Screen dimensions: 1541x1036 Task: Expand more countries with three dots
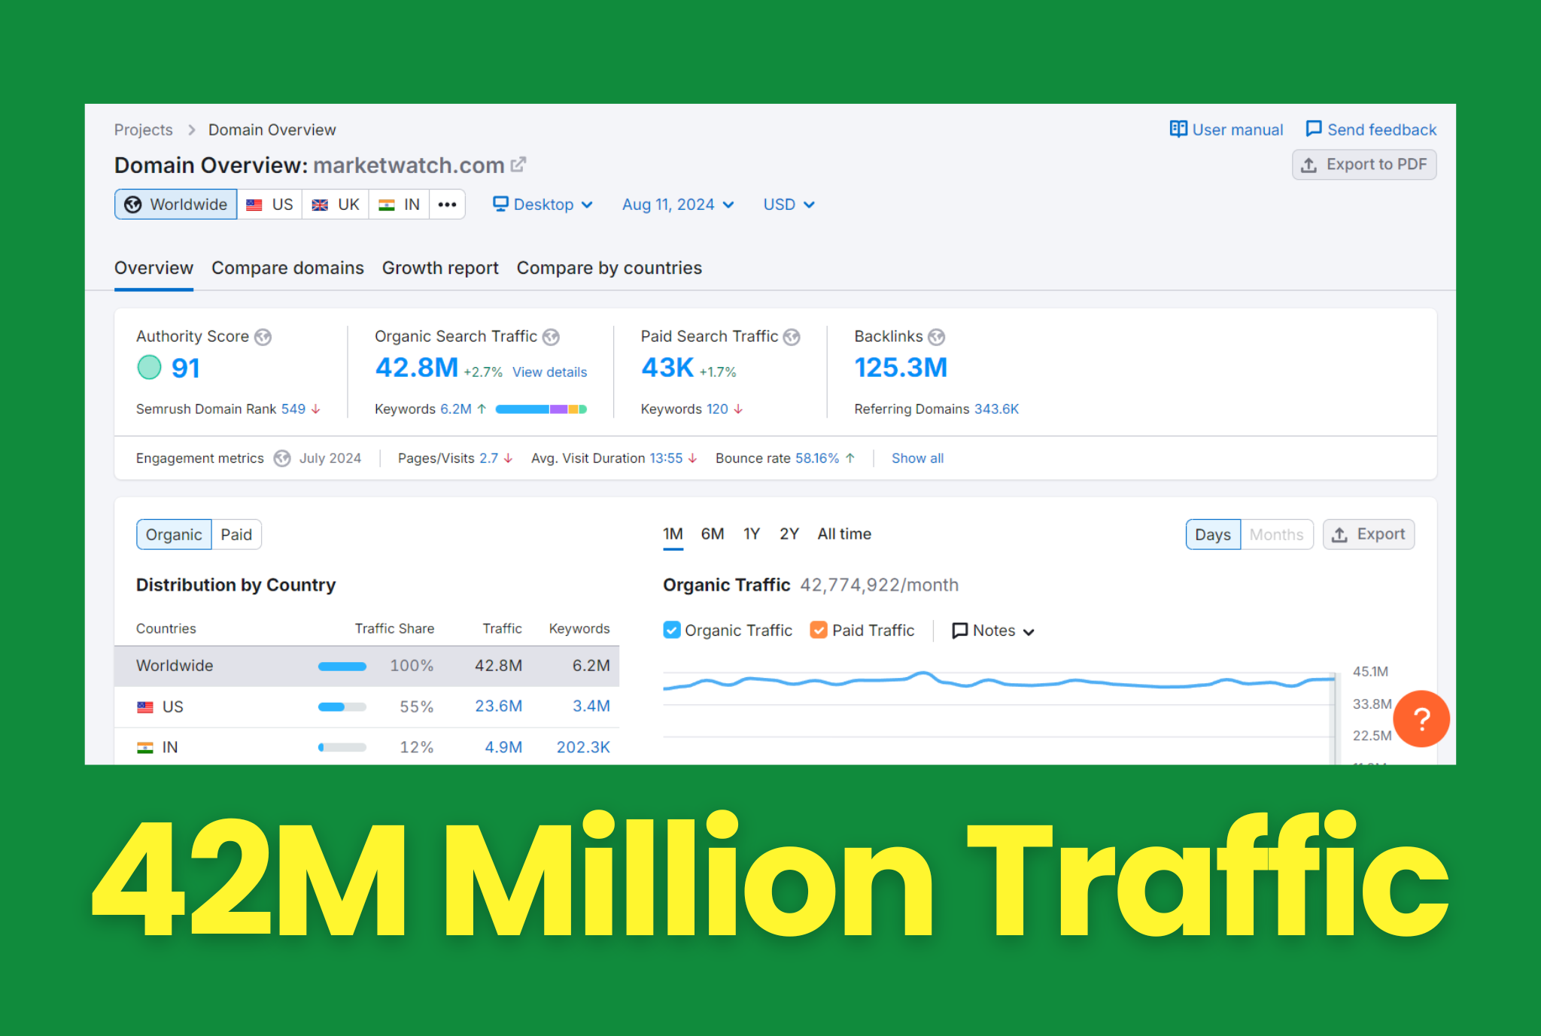[448, 205]
